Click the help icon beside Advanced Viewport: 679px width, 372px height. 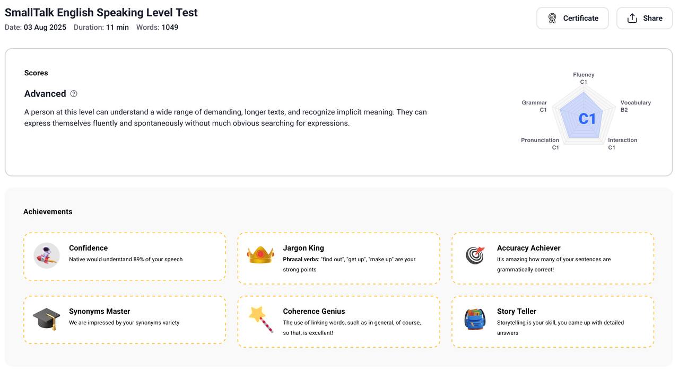74,94
